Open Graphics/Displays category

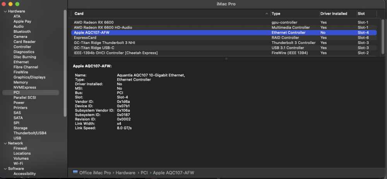tap(29, 77)
